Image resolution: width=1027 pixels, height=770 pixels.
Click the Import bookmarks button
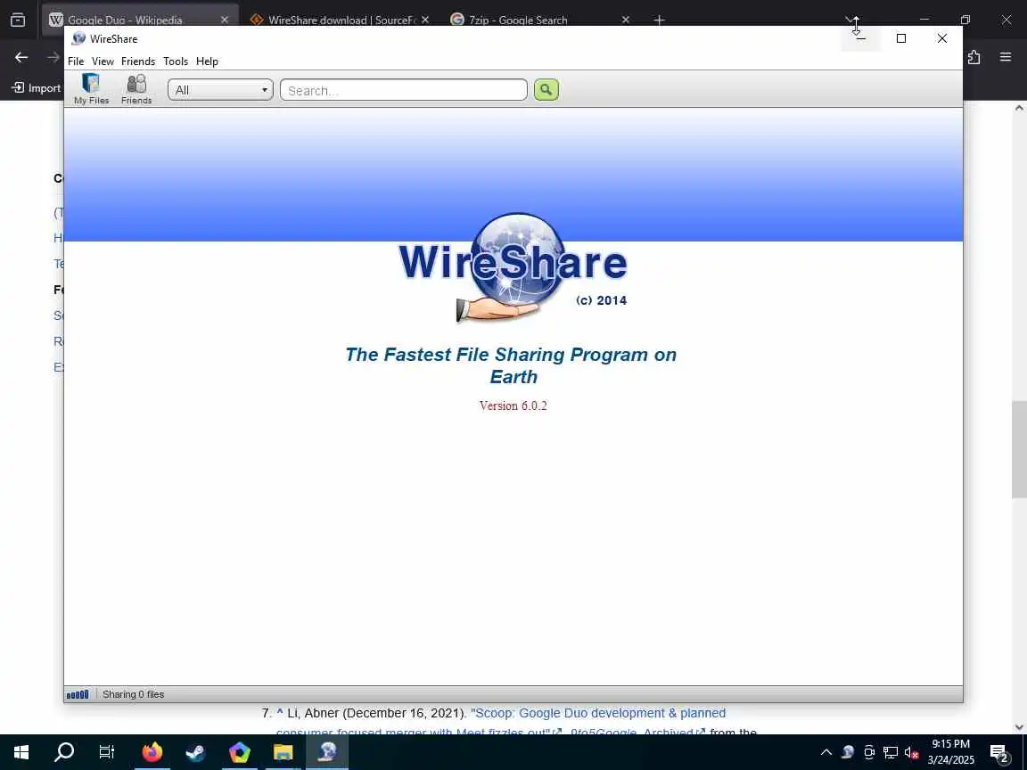pos(37,87)
